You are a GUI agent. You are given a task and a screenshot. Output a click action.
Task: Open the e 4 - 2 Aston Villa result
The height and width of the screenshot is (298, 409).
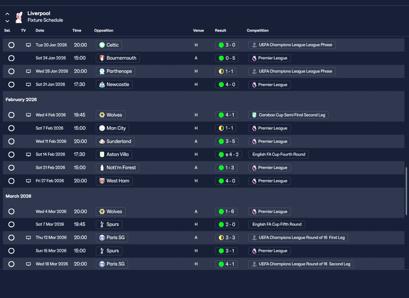(228, 155)
